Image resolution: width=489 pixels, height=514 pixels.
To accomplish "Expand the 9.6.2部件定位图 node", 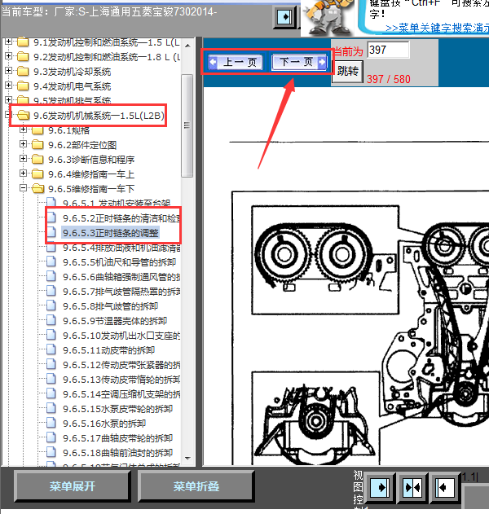I will click(24, 144).
